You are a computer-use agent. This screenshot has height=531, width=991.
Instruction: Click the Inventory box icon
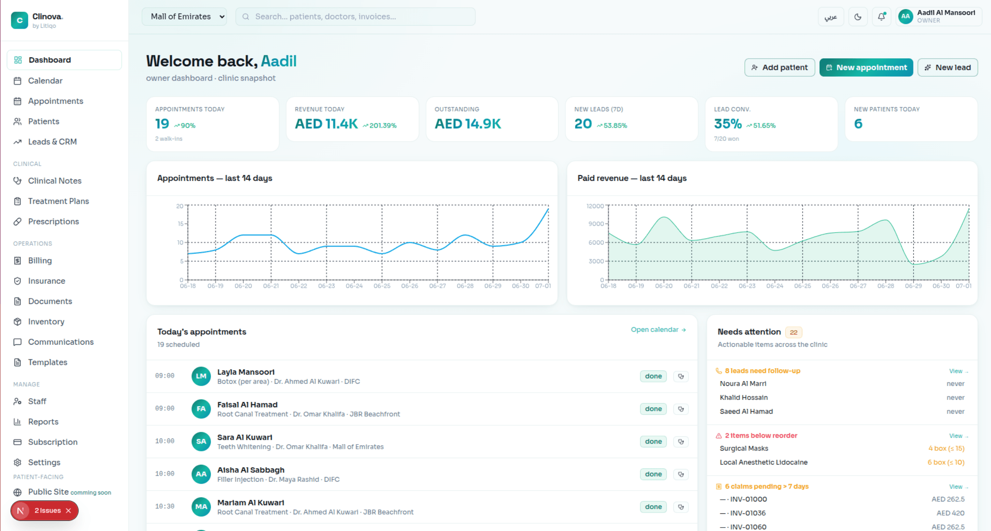tap(18, 322)
